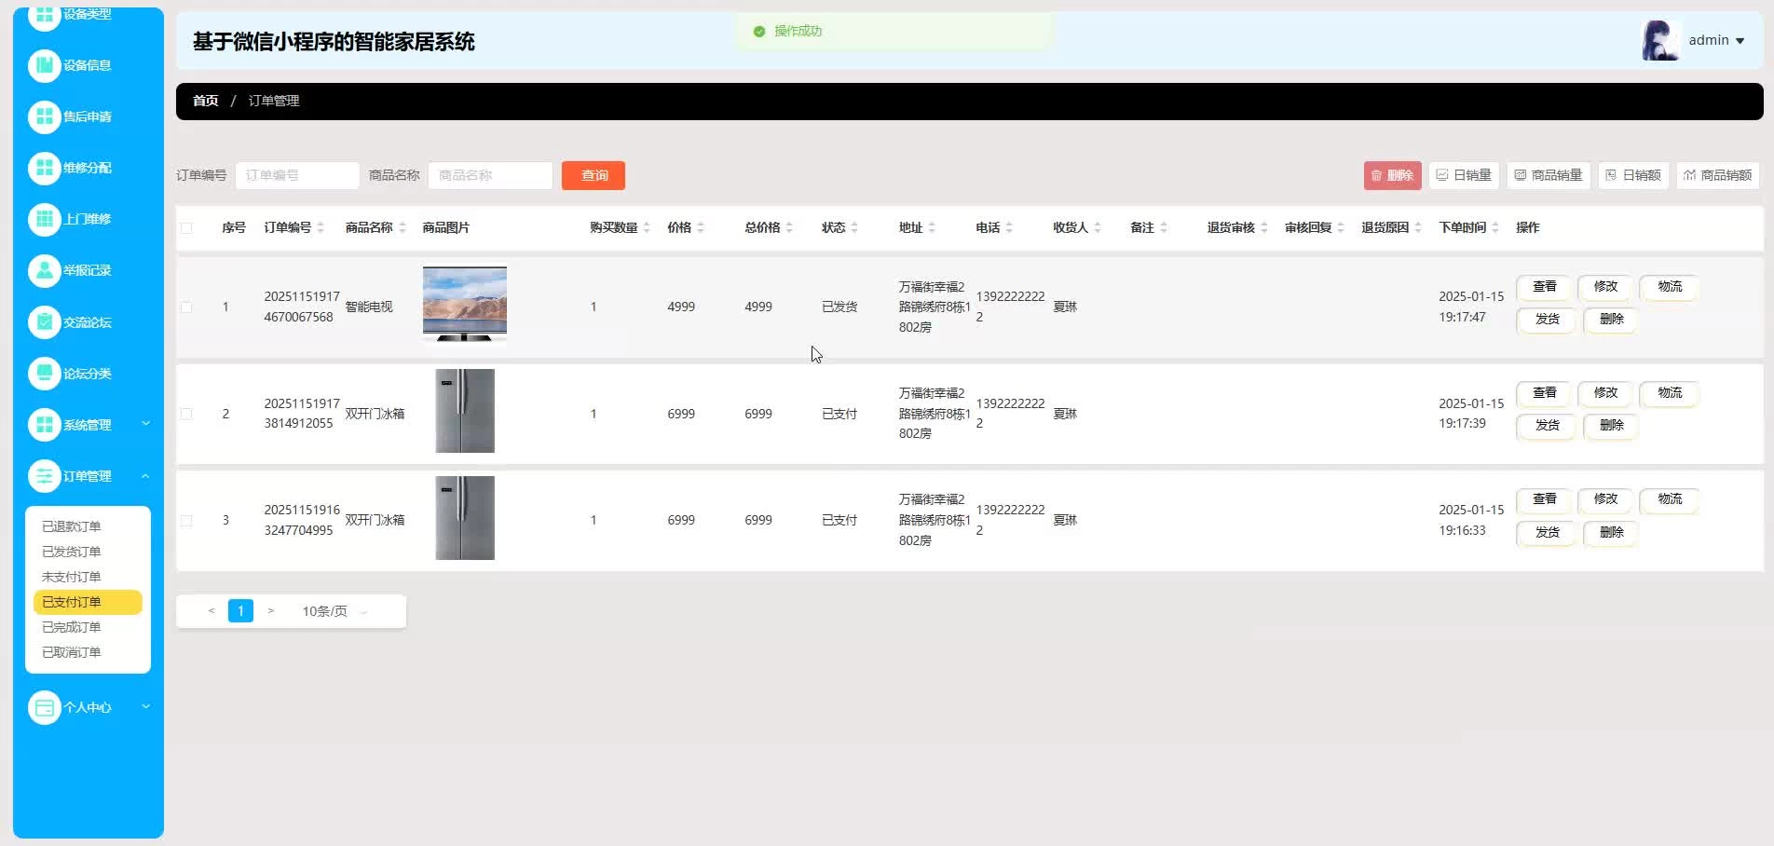Sort the table by 商品名称
1774x846 pixels.
(x=403, y=227)
